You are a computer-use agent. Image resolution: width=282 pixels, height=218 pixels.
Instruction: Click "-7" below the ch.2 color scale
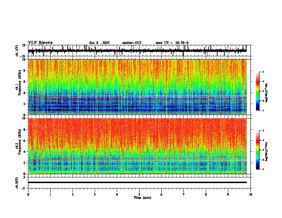(263, 170)
